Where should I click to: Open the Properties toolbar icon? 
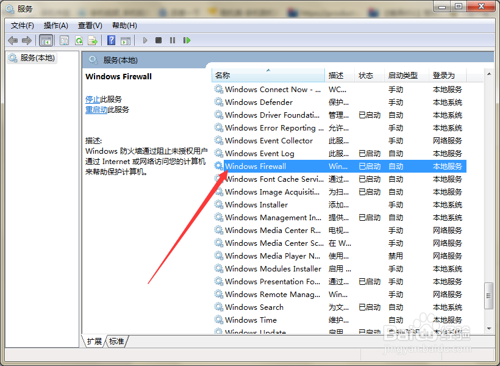[65, 40]
